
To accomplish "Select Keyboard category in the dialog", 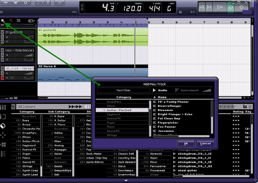I will tap(122, 114).
